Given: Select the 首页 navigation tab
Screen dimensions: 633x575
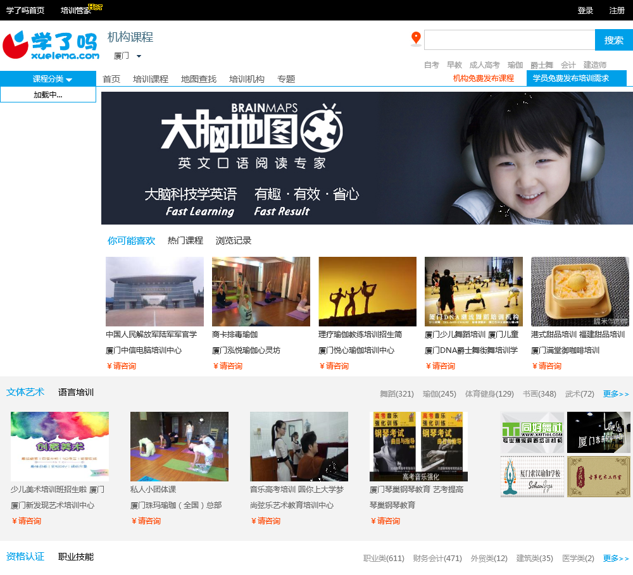Looking at the screenshot, I should (111, 79).
